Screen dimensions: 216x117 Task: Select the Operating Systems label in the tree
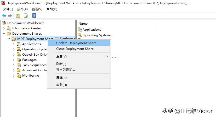pyautogui.click(x=35, y=49)
